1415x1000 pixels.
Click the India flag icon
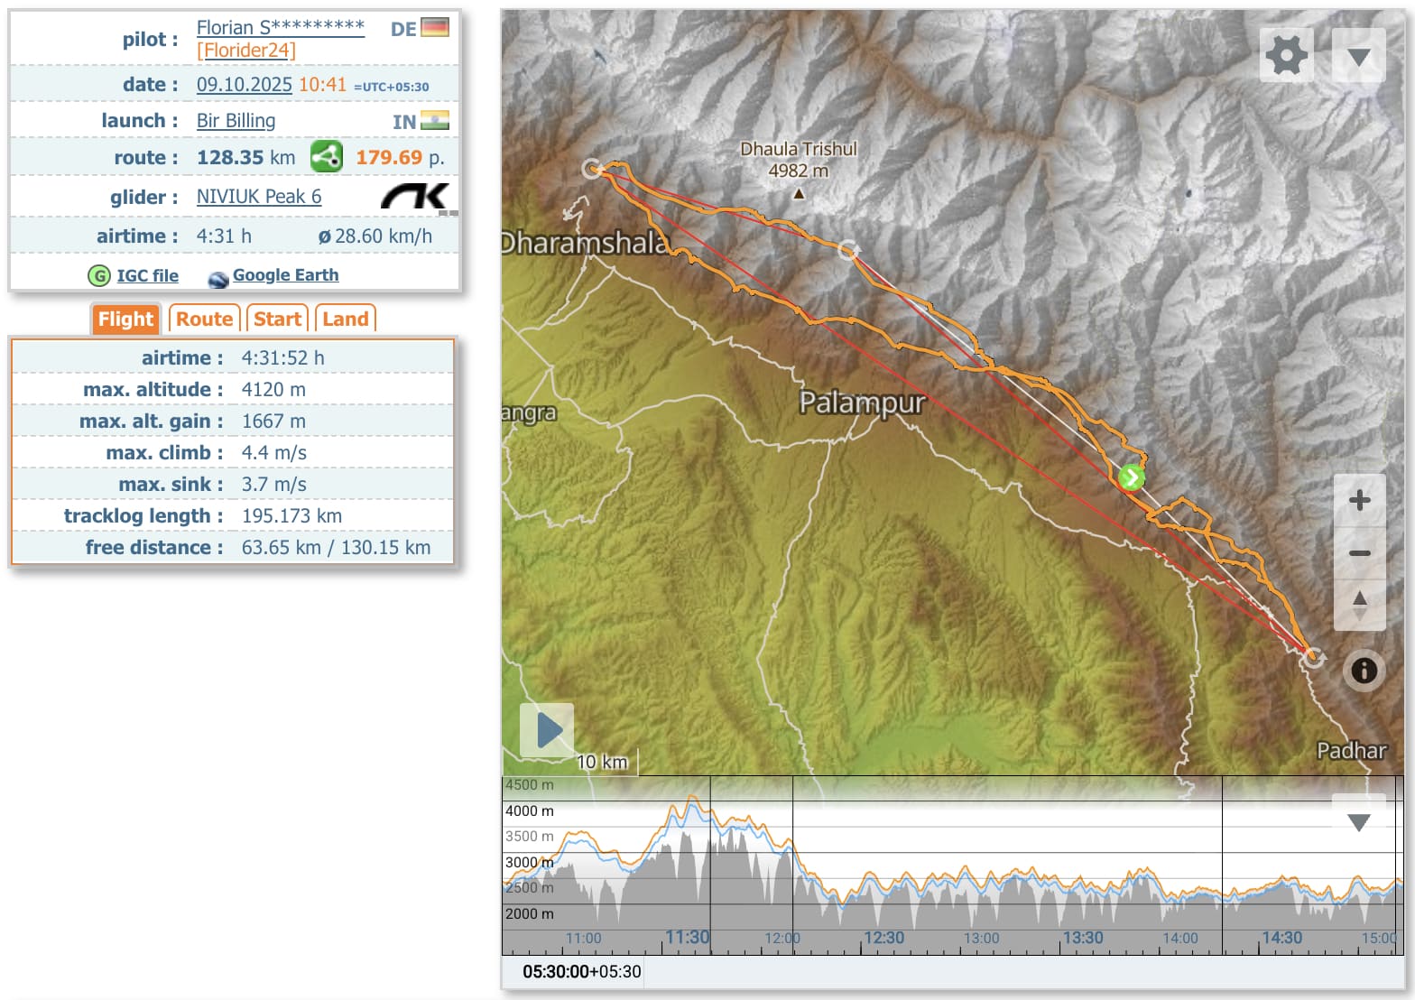click(x=435, y=121)
